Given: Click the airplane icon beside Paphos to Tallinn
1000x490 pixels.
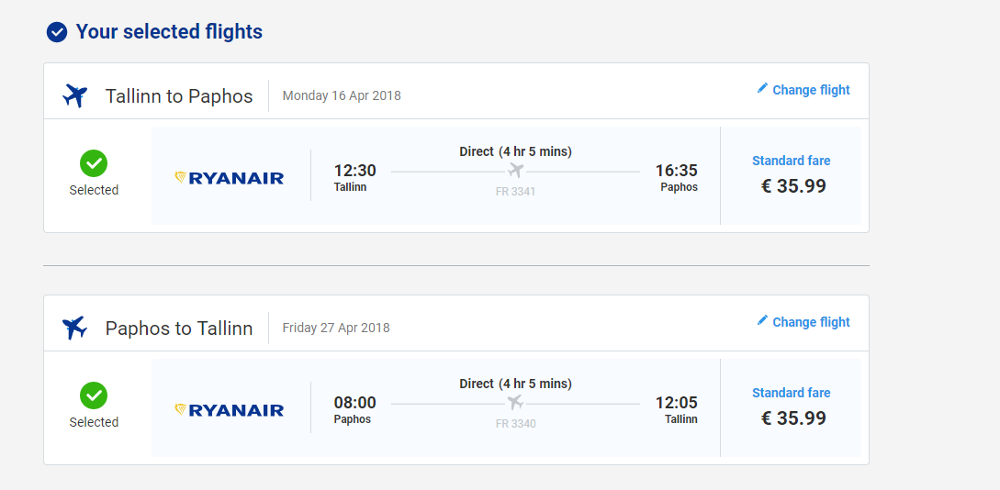Looking at the screenshot, I should coord(74,329).
